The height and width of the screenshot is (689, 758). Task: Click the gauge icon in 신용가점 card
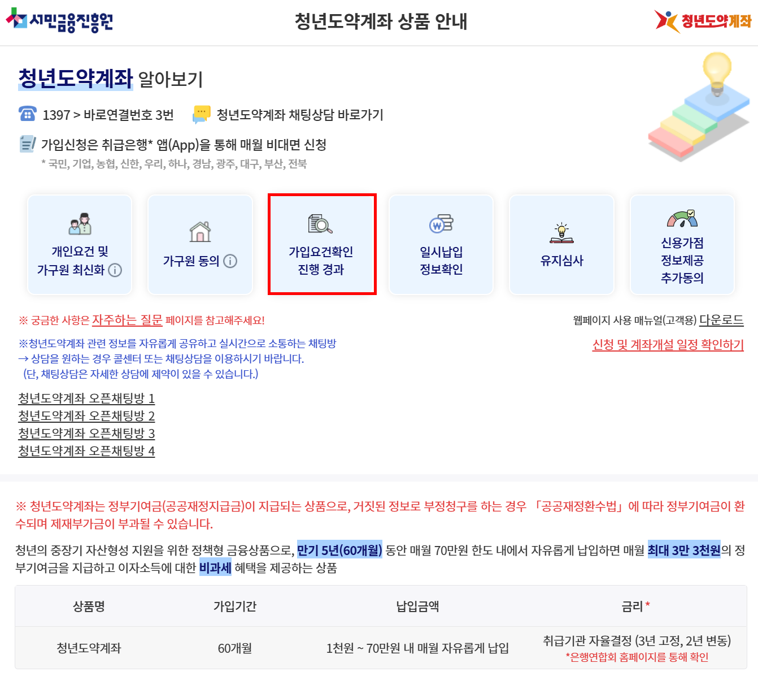(682, 219)
